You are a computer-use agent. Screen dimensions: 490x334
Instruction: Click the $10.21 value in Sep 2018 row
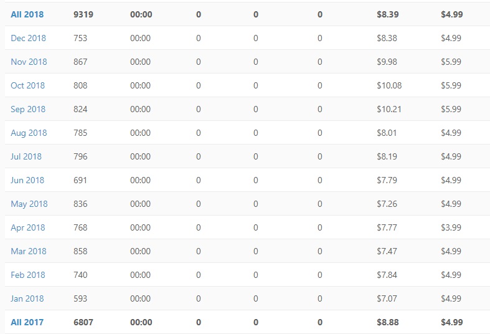tap(389, 109)
